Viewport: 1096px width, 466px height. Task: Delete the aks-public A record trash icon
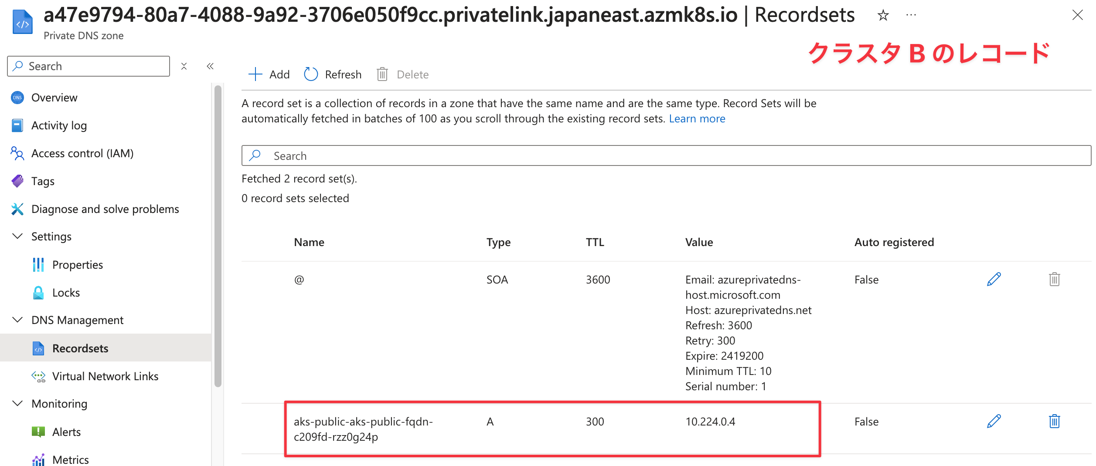point(1054,422)
